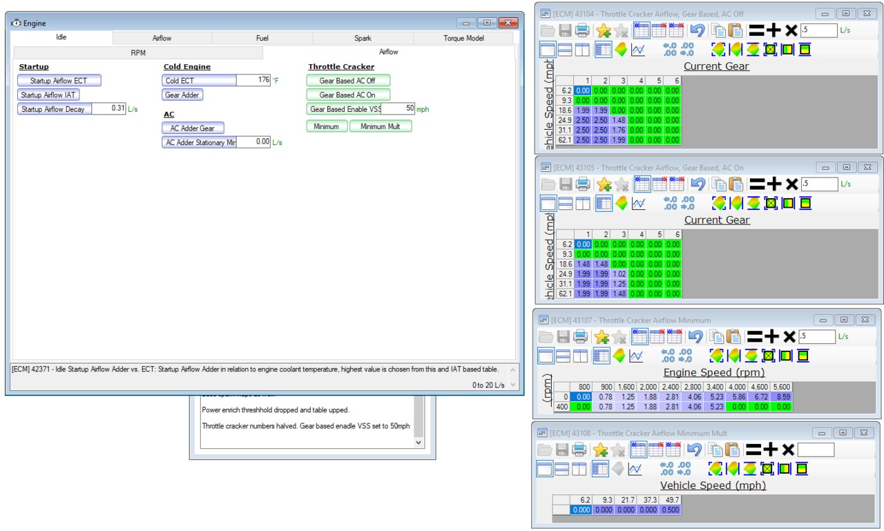The image size is (884, 531).
Task: Click value entry box in 43104 AC Off window
Action: pos(820,30)
